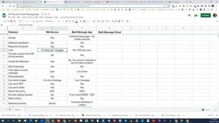The height and width of the screenshot is (123, 219).
Task: Select the paint format tool
Action: click(14, 21)
